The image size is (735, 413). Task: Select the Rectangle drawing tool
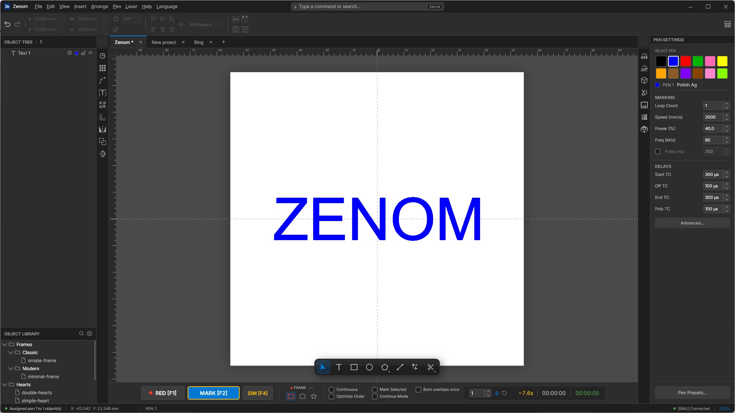coord(354,367)
